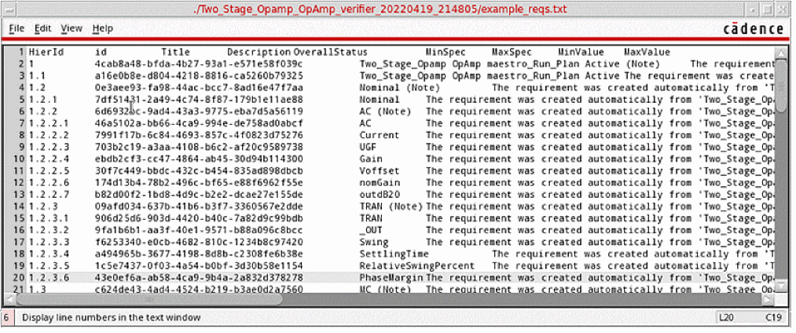Screen dimensions: 796x333
Task: Click the 'Display line numbers' status message
Action: coord(111,318)
